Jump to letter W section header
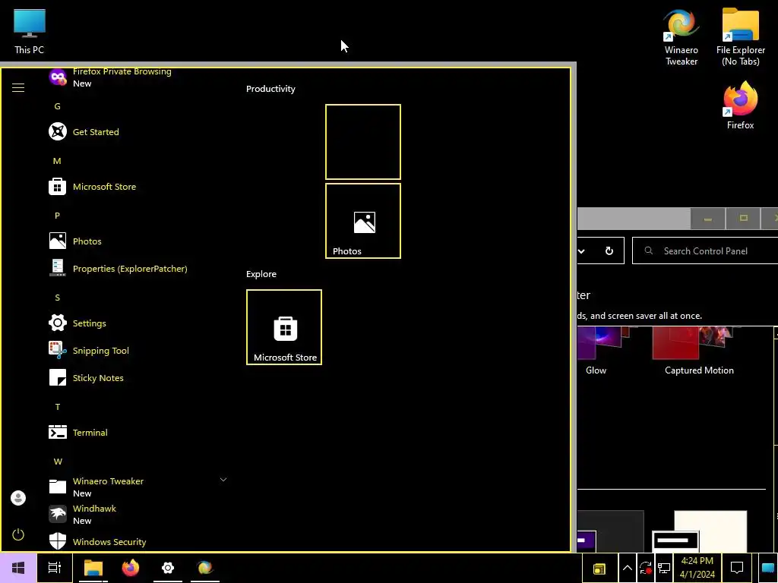The image size is (778, 583). point(58,462)
